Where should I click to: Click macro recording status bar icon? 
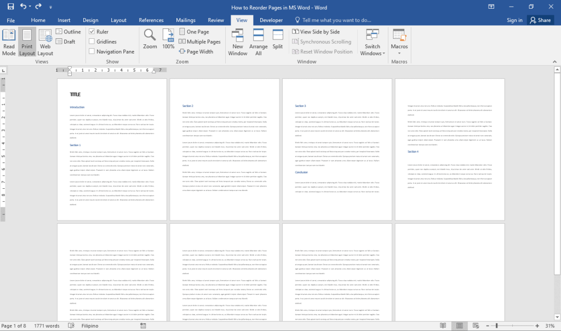(143, 326)
